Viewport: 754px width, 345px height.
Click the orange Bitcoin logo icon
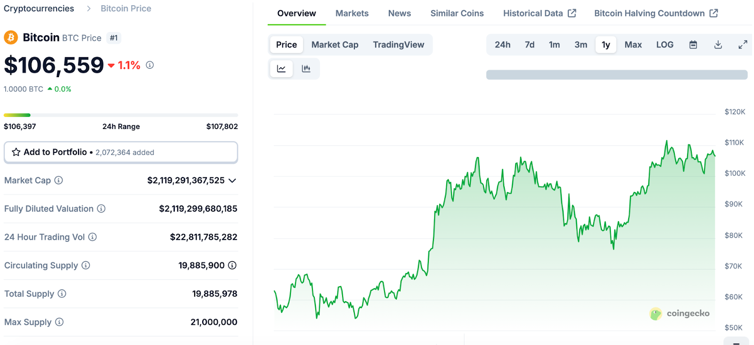tap(11, 37)
